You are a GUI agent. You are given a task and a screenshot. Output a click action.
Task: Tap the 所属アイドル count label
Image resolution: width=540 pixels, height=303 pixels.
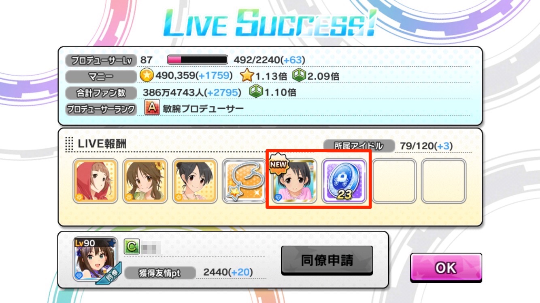359,146
